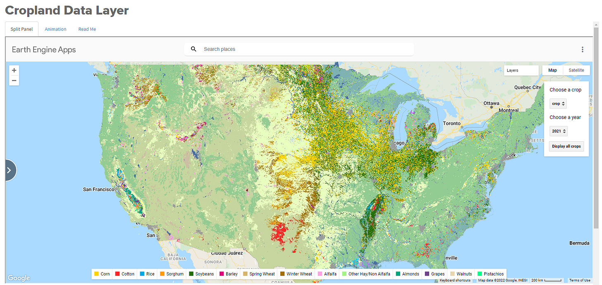This screenshot has height=285, width=602.
Task: Click the Cropland Data Layer heading
Action: [x=67, y=10]
